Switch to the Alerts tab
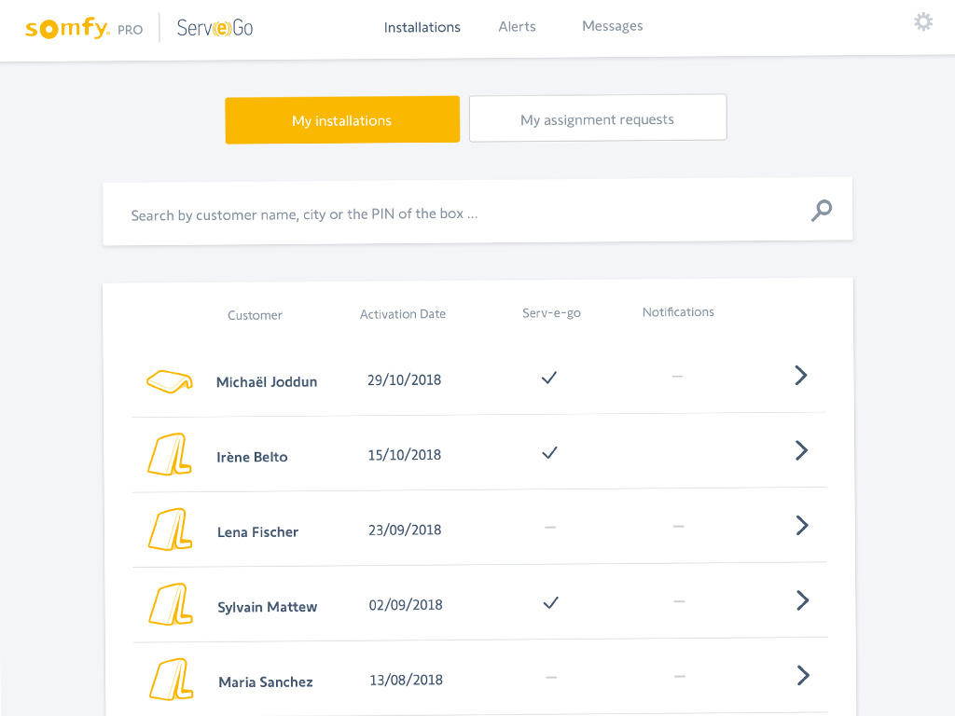The height and width of the screenshot is (716, 955). tap(517, 27)
